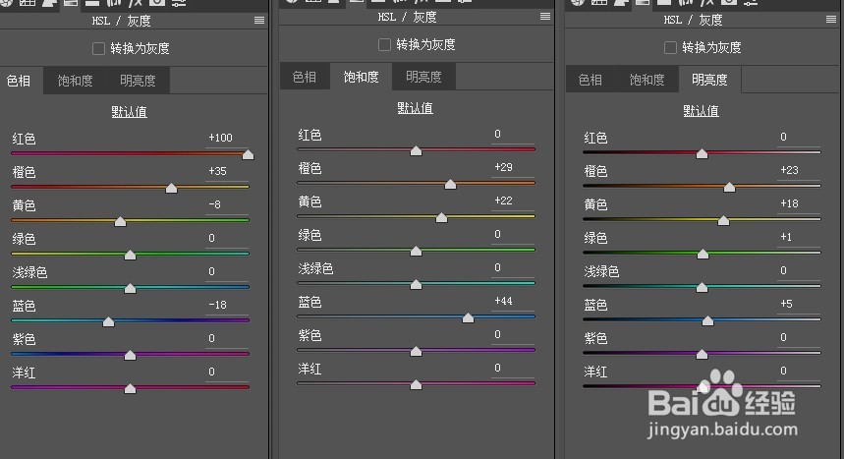Open the right HSL panel flyout menu

[831, 20]
